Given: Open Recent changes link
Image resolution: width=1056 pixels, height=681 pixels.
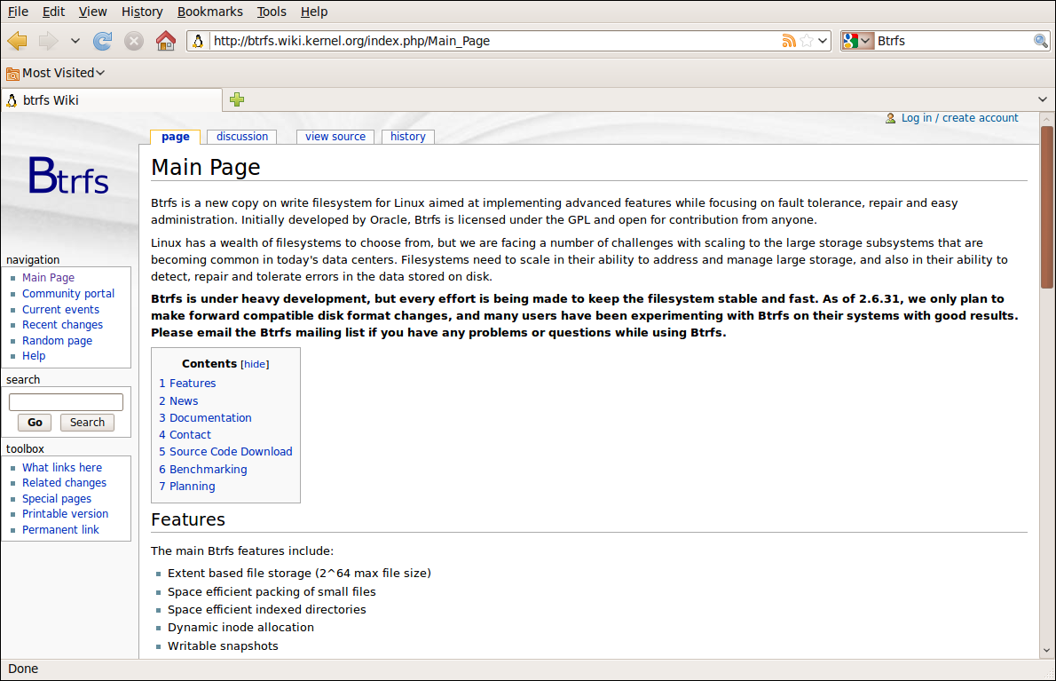Looking at the screenshot, I should (63, 325).
